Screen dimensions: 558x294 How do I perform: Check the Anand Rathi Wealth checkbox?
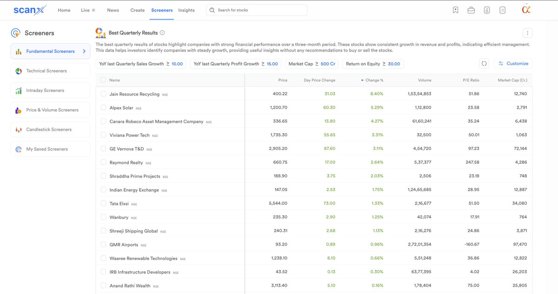103,286
